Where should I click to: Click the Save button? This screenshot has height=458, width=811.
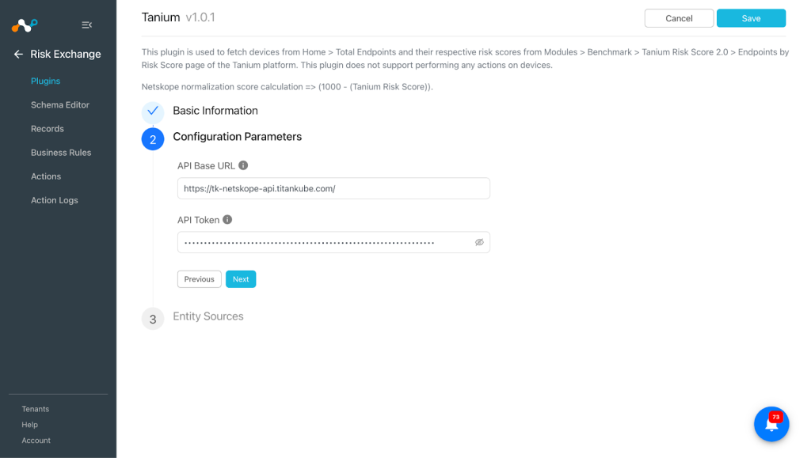[751, 18]
